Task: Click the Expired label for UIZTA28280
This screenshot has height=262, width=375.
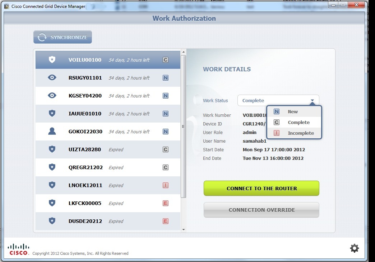Action: pos(116,149)
